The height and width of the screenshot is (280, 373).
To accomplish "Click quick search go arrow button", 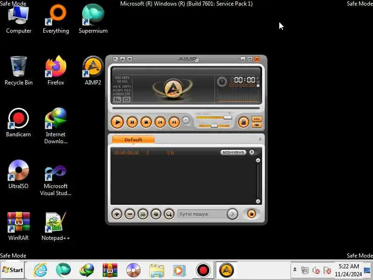I will click(232, 214).
